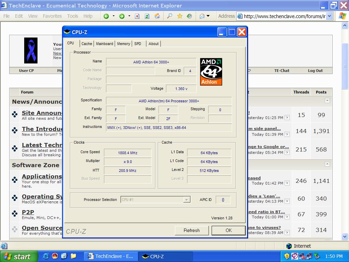Screen dimensions: 349x262
Task: Click the Level 2 cache value 512 KBytes
Action: click(209, 171)
